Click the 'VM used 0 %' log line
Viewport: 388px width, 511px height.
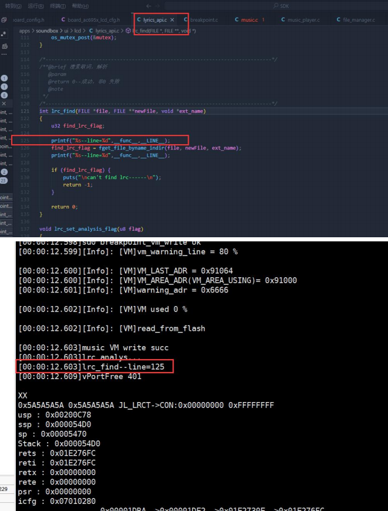pos(103,309)
